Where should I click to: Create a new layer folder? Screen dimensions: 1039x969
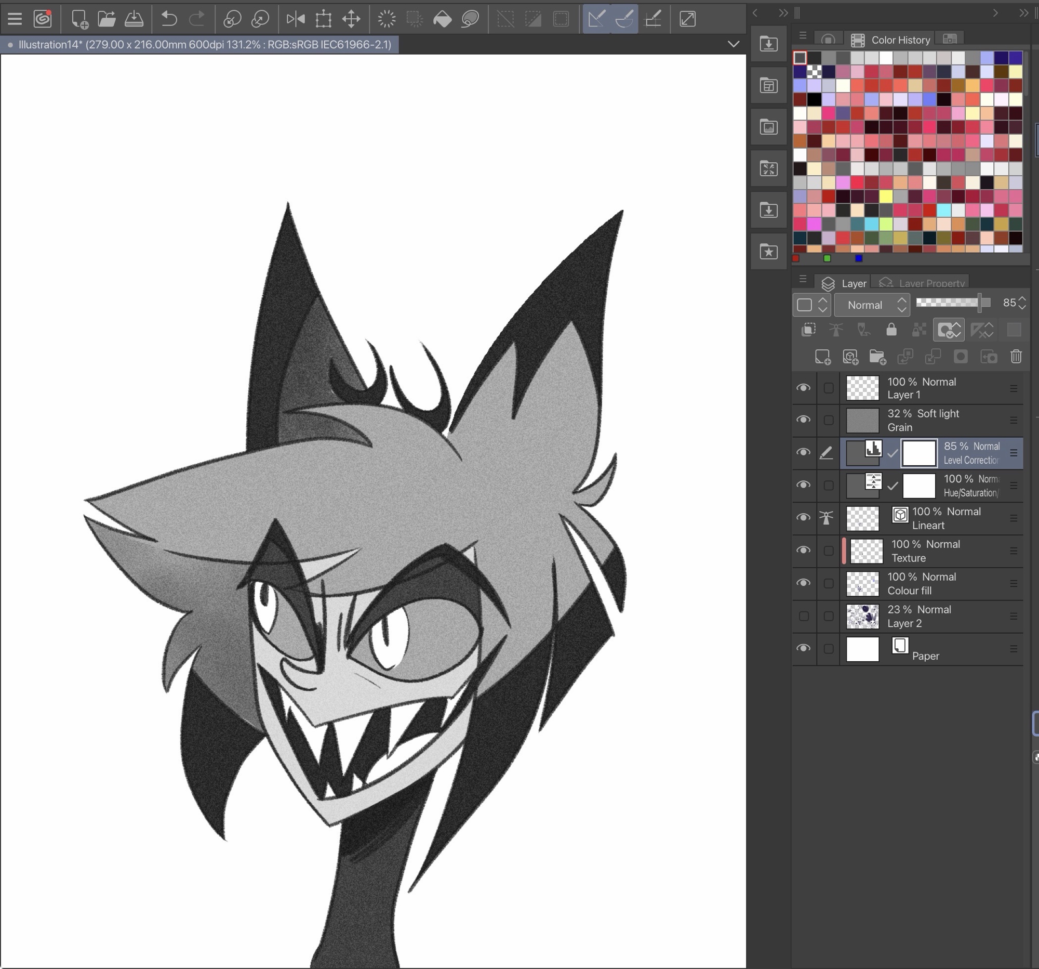(877, 357)
